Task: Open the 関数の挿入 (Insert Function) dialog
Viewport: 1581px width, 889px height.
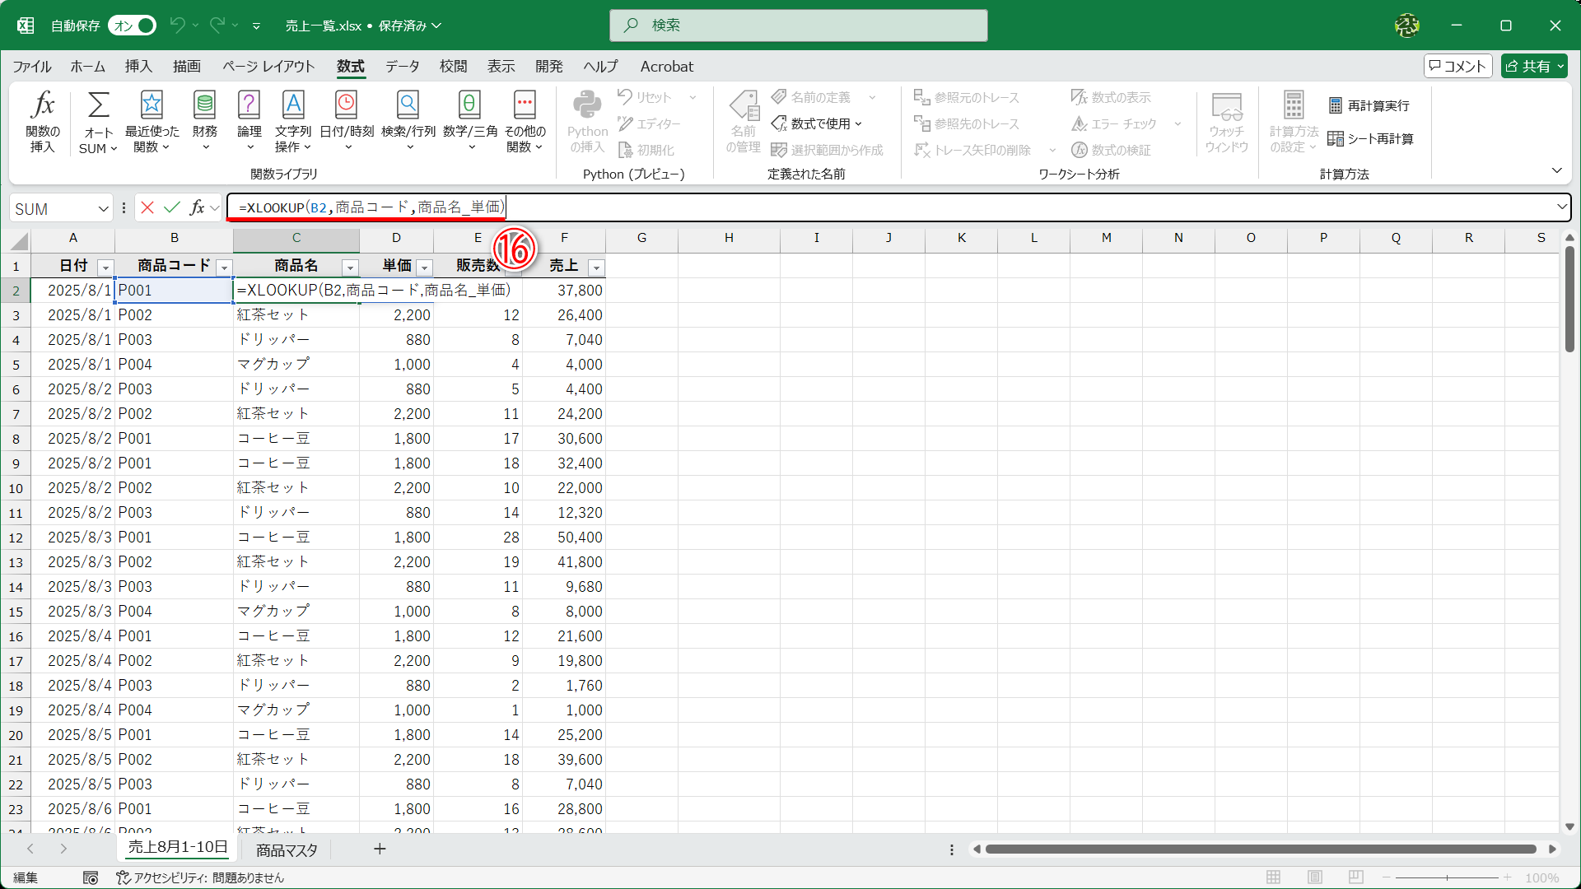Action: point(43,121)
